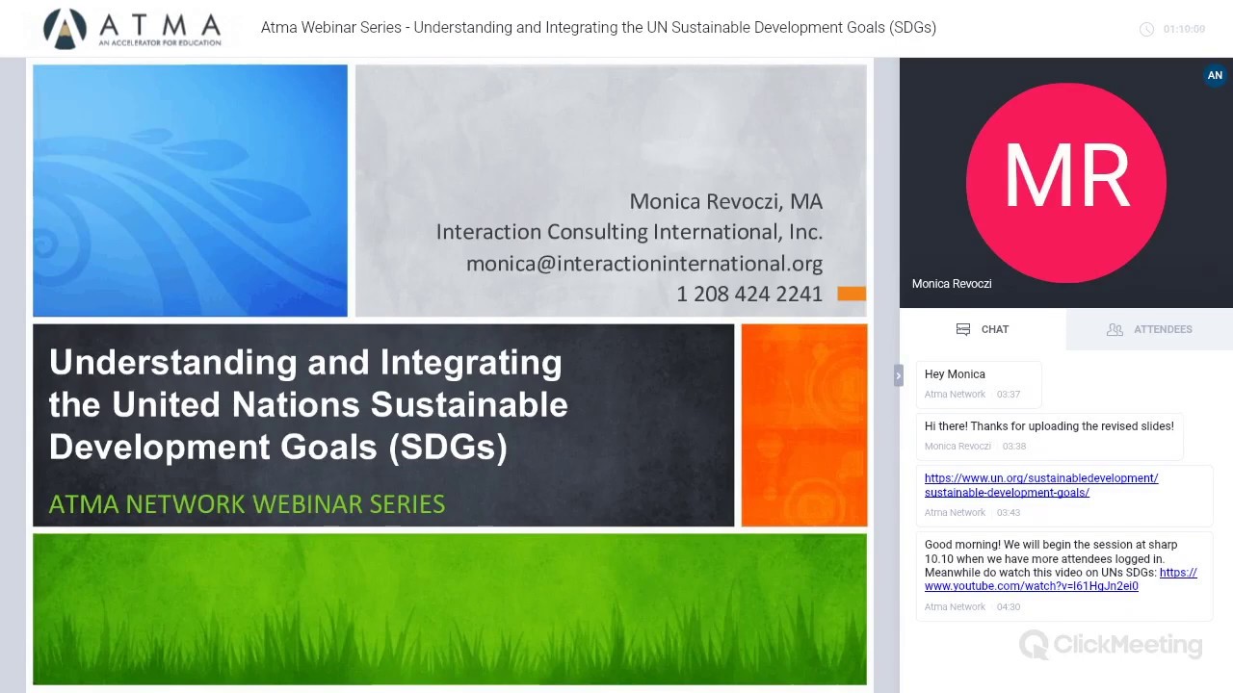Click 'Interaction Consulting International, Inc.' on slide

point(629,232)
